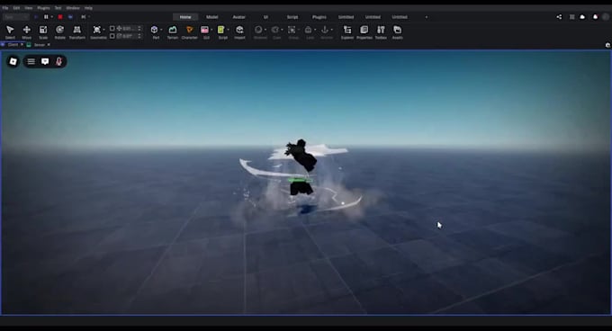Screen dimensions: 612x331
Task: Open the File menu
Action: (x=5, y=8)
